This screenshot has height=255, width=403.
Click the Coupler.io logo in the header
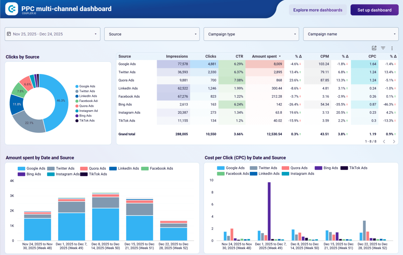coord(11,8)
